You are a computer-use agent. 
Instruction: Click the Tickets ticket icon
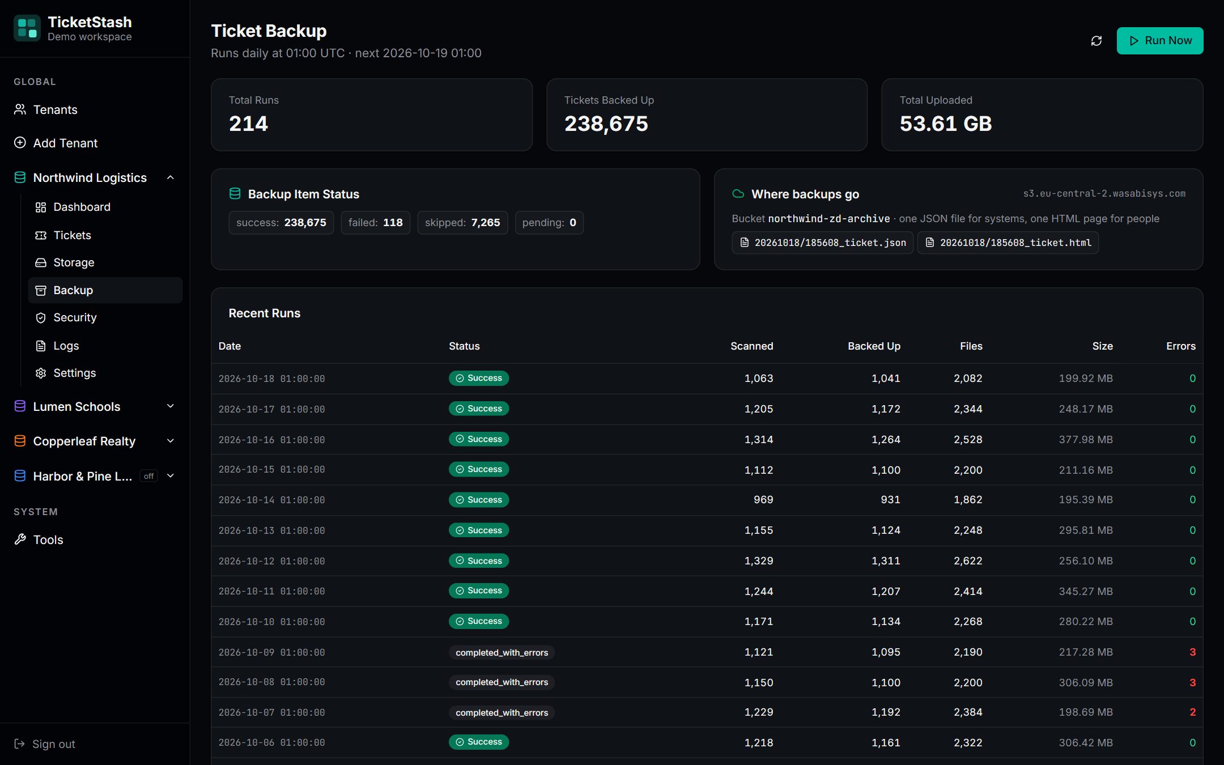41,235
